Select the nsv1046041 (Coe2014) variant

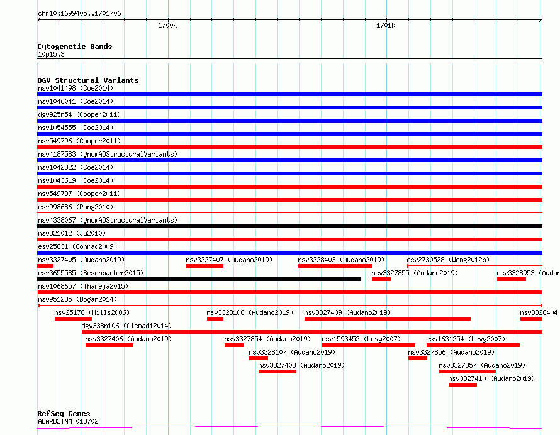[76, 101]
